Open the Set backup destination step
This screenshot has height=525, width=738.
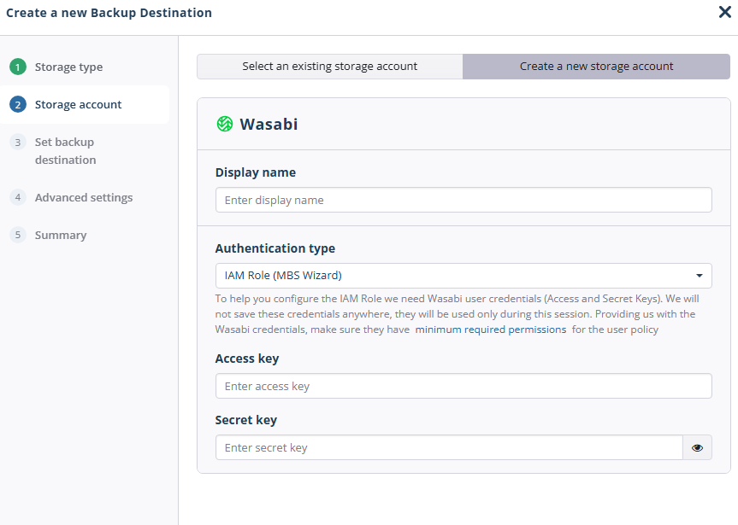66,151
